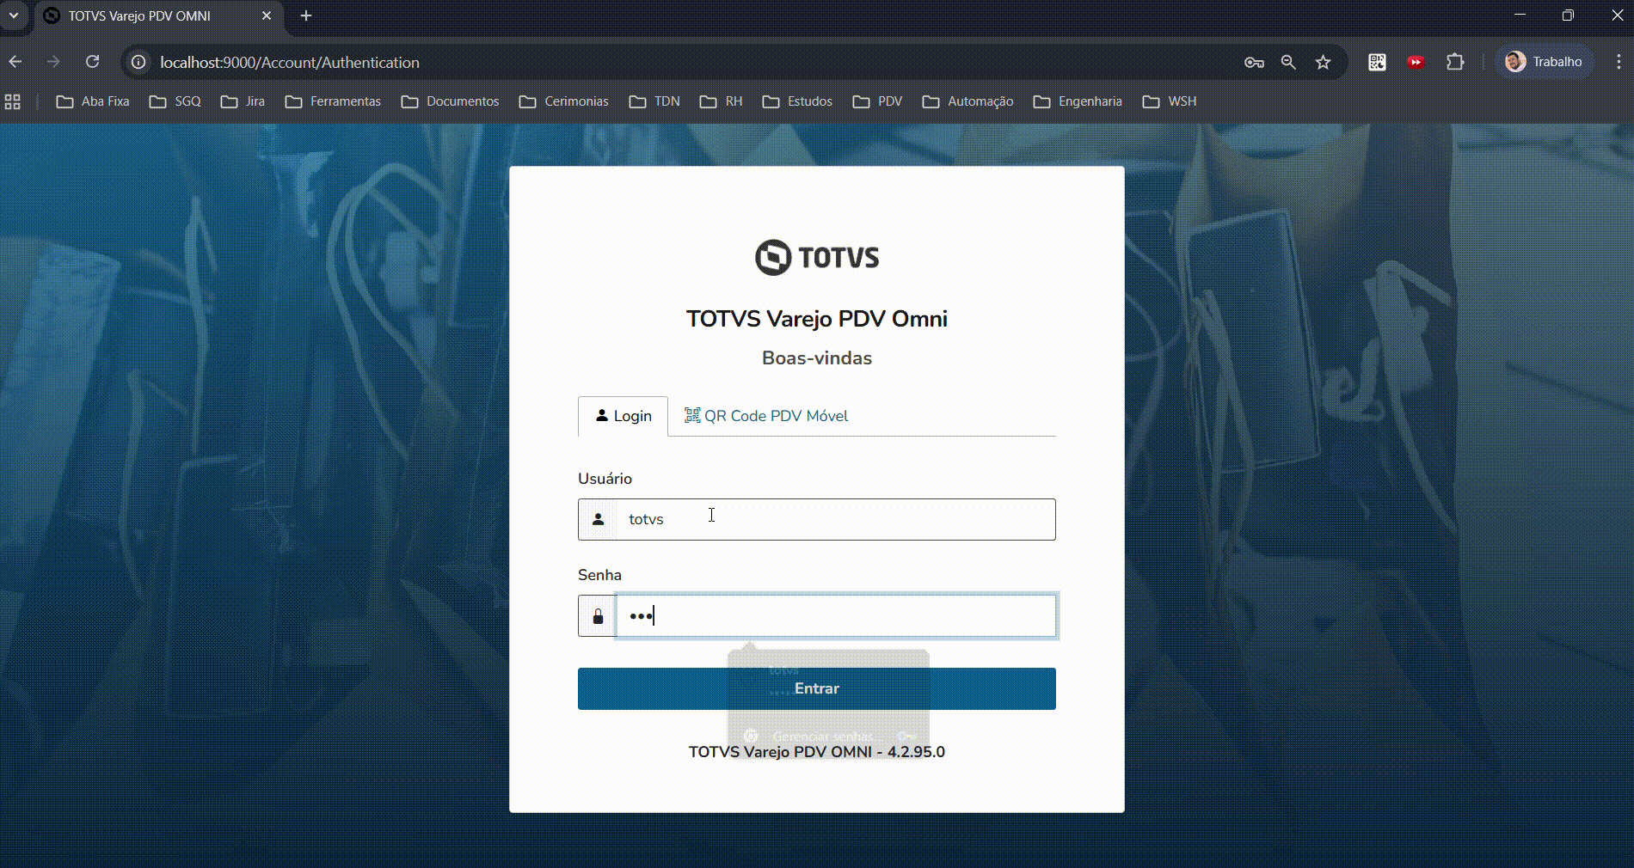Open the Aba Fixa bookmark folder
The width and height of the screenshot is (1634, 868).
[x=93, y=101]
